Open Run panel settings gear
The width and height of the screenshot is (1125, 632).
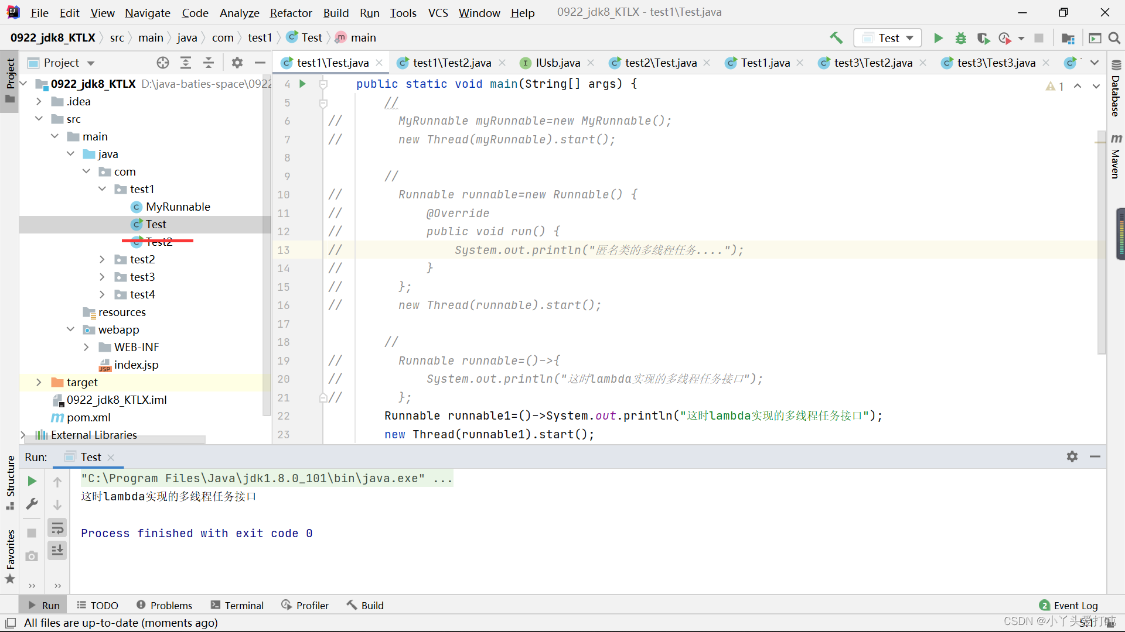1072,456
